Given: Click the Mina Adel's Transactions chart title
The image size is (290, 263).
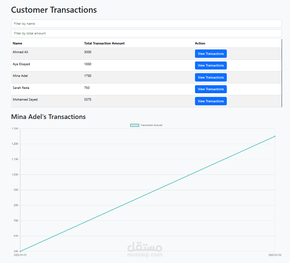Looking at the screenshot, I should 48,117.
